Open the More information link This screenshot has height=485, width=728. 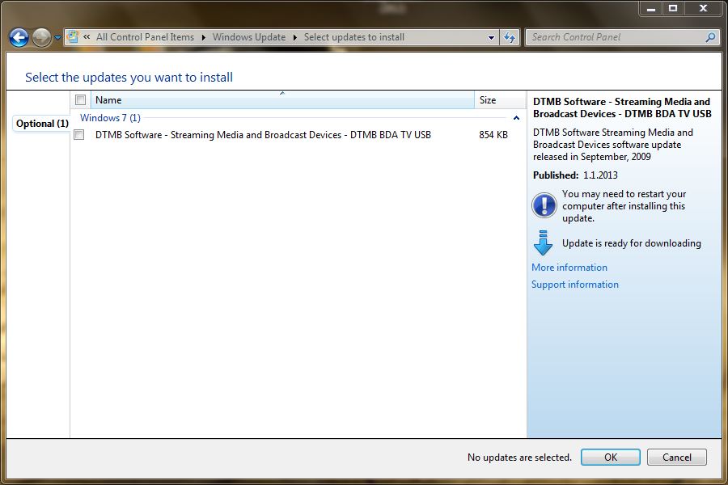(569, 268)
